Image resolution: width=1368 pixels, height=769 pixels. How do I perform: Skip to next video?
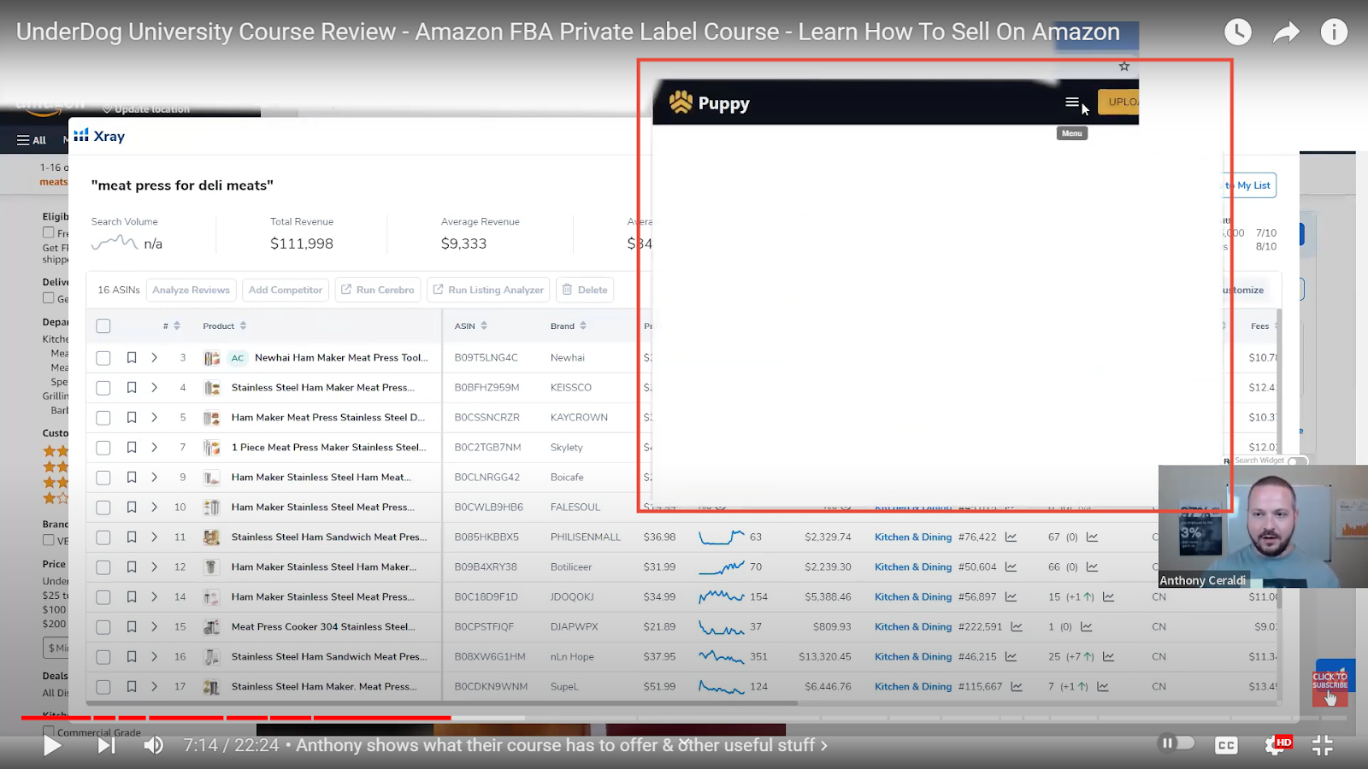106,745
